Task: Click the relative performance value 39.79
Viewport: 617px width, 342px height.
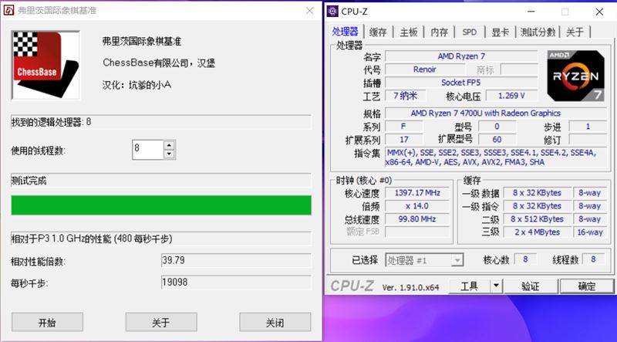Action: pos(236,260)
